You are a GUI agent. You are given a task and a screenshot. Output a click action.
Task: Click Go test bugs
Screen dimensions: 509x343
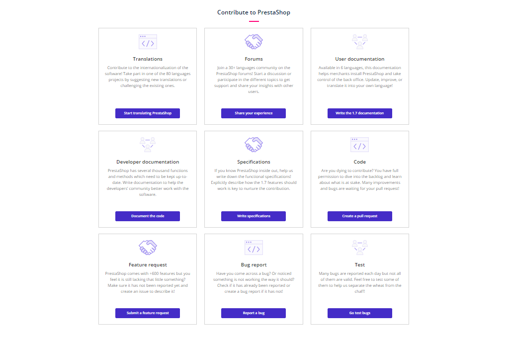click(359, 313)
